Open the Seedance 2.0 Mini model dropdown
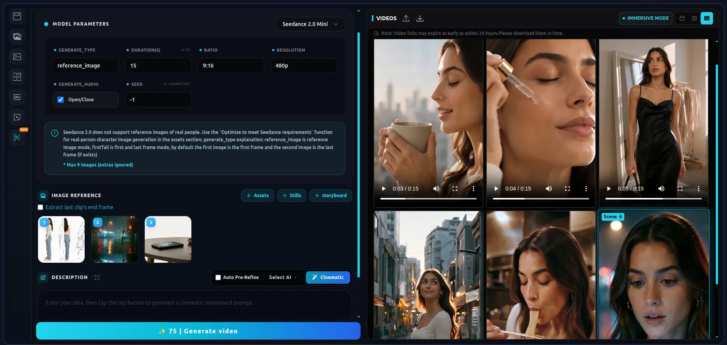The height and width of the screenshot is (345, 727). [x=311, y=24]
